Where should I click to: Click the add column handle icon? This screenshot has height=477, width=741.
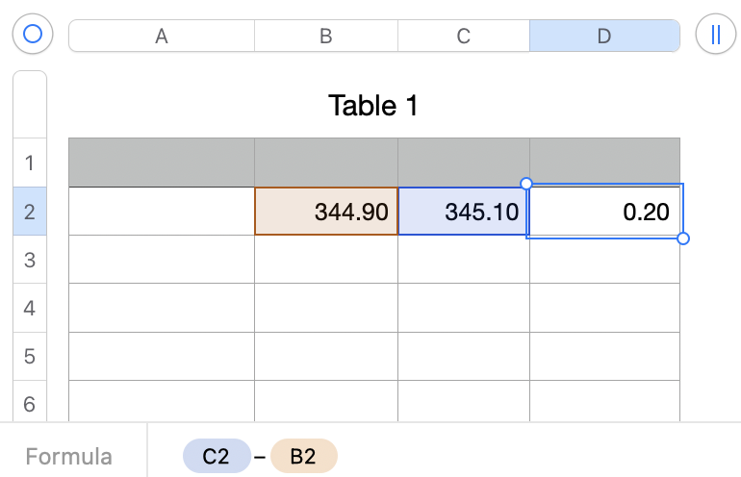point(714,35)
